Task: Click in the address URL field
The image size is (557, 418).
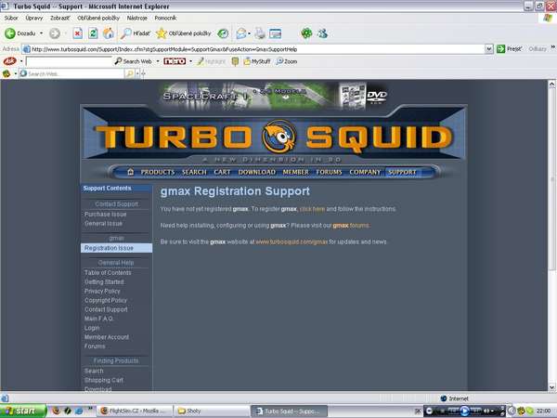Action: pos(254,49)
